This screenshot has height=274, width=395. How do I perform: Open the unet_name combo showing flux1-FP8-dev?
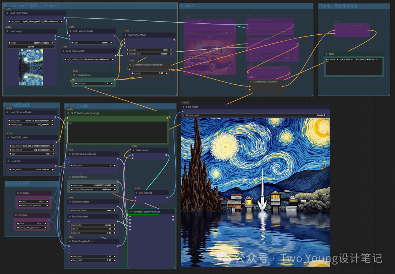pyautogui.click(x=31, y=121)
